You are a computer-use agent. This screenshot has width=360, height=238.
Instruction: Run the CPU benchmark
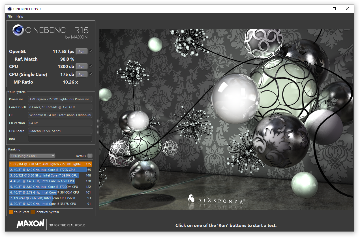pos(82,67)
